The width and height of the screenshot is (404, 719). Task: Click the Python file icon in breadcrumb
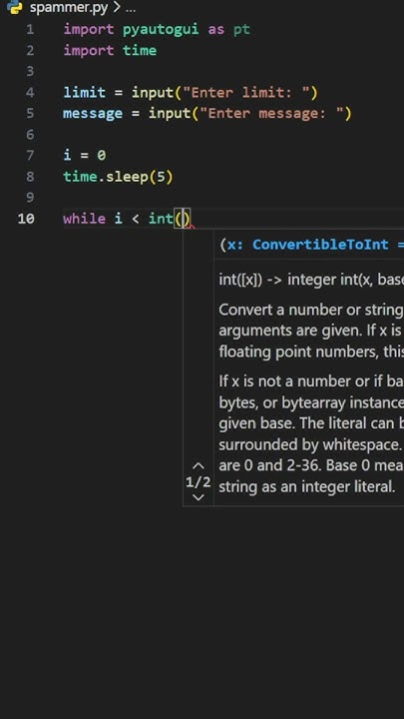click(x=15, y=6)
